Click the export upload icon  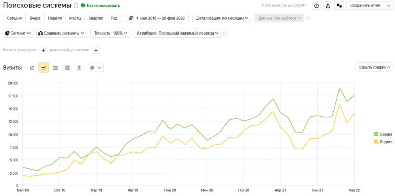[x=328, y=6]
